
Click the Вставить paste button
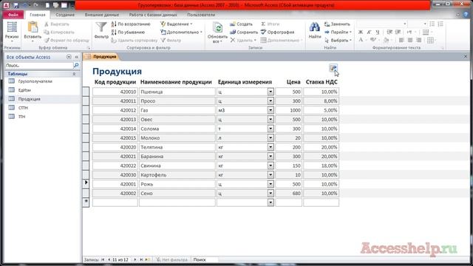(x=33, y=32)
